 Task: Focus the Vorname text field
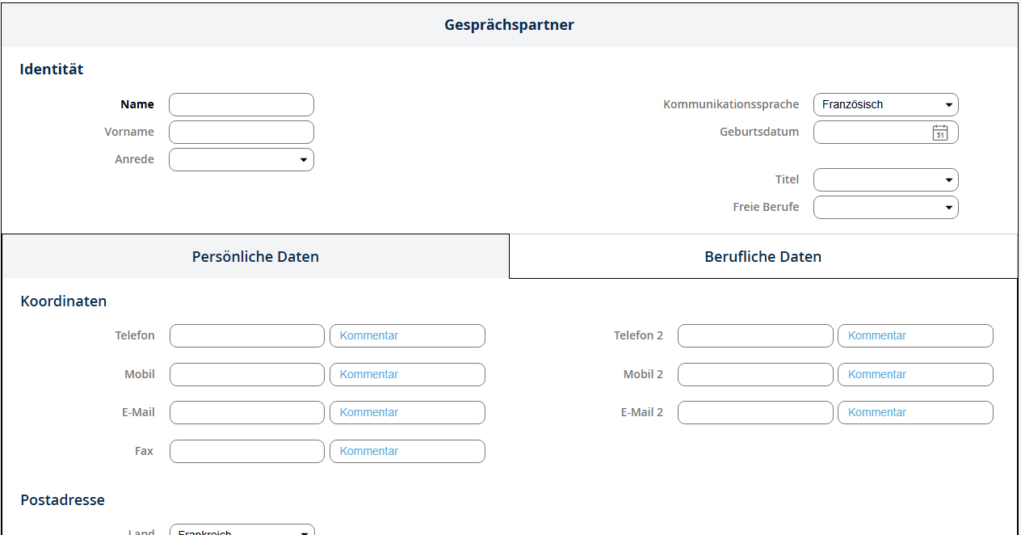coord(241,133)
